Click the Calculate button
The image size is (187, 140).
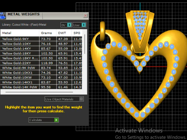coord(44,120)
